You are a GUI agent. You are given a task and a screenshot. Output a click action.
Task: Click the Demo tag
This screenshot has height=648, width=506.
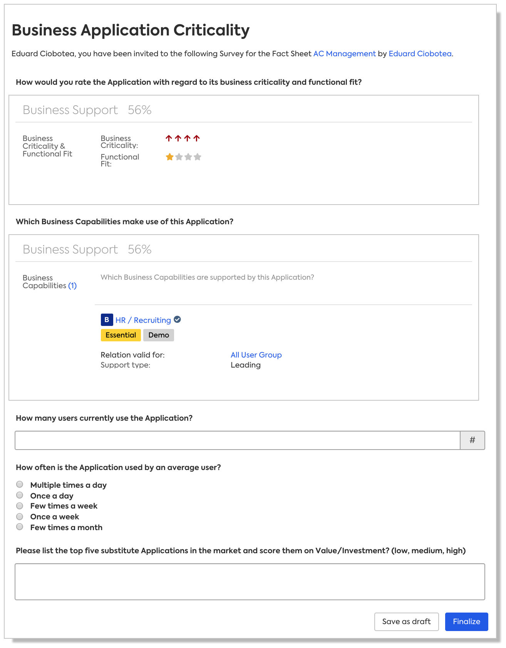[159, 335]
